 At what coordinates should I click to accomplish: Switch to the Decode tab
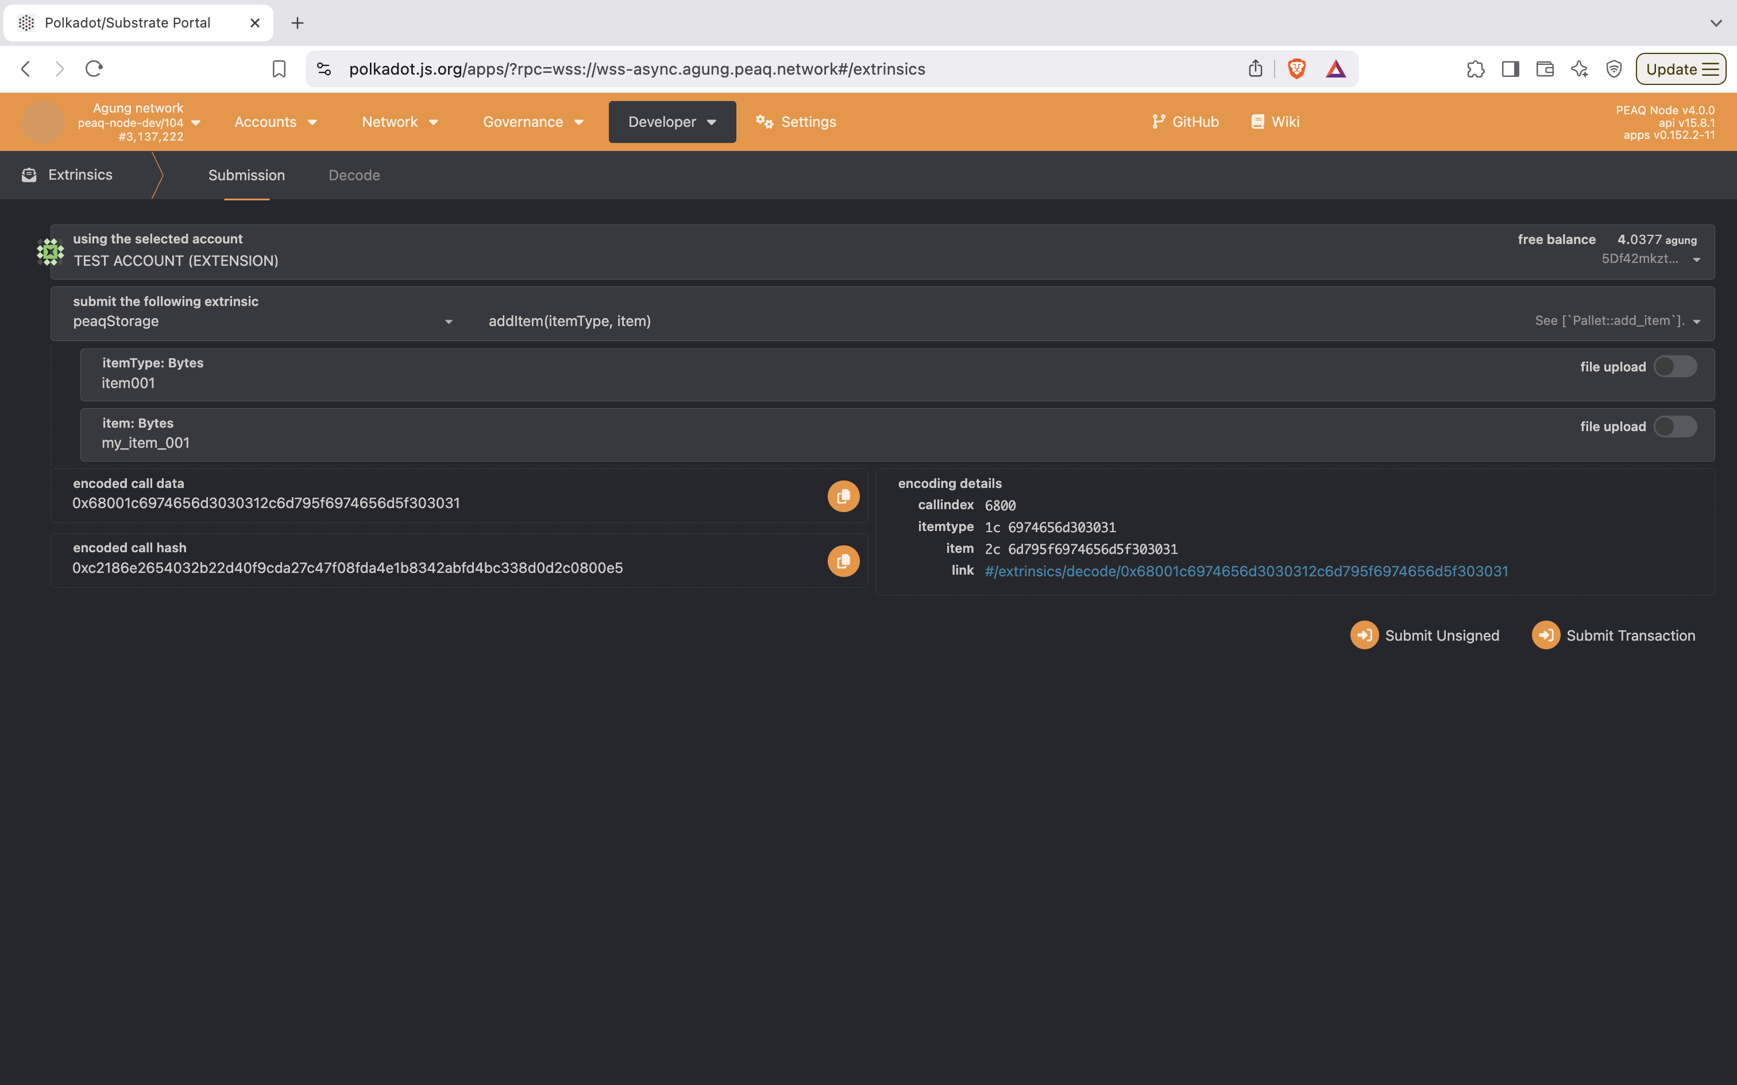[x=354, y=175]
